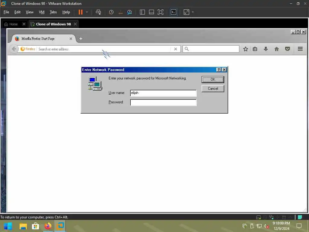Image resolution: width=309 pixels, height=232 pixels.
Task: Click the green message log icon in status bar
Action: [300, 217]
